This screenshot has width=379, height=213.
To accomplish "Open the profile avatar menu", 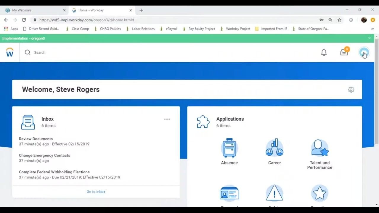I will tap(364, 52).
